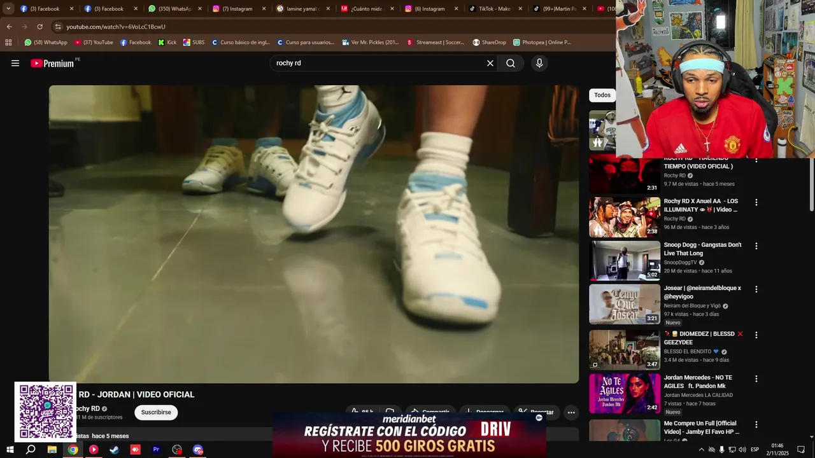Open the YouTube hamburger guide menu
The width and height of the screenshot is (815, 458).
coord(15,63)
